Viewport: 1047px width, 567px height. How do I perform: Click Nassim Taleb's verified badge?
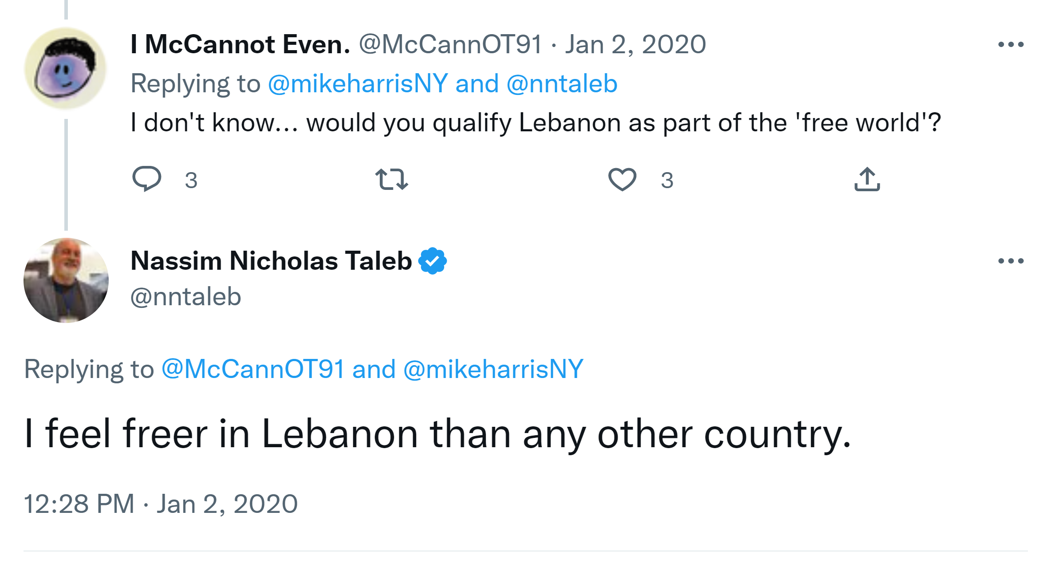(433, 261)
